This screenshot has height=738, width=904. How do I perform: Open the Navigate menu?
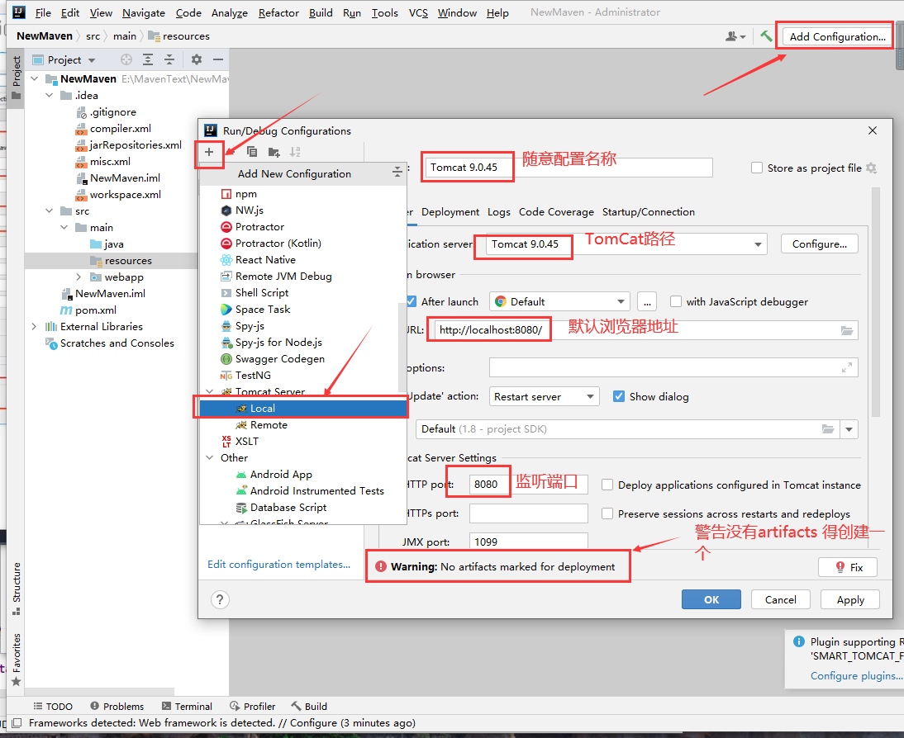[x=144, y=12]
